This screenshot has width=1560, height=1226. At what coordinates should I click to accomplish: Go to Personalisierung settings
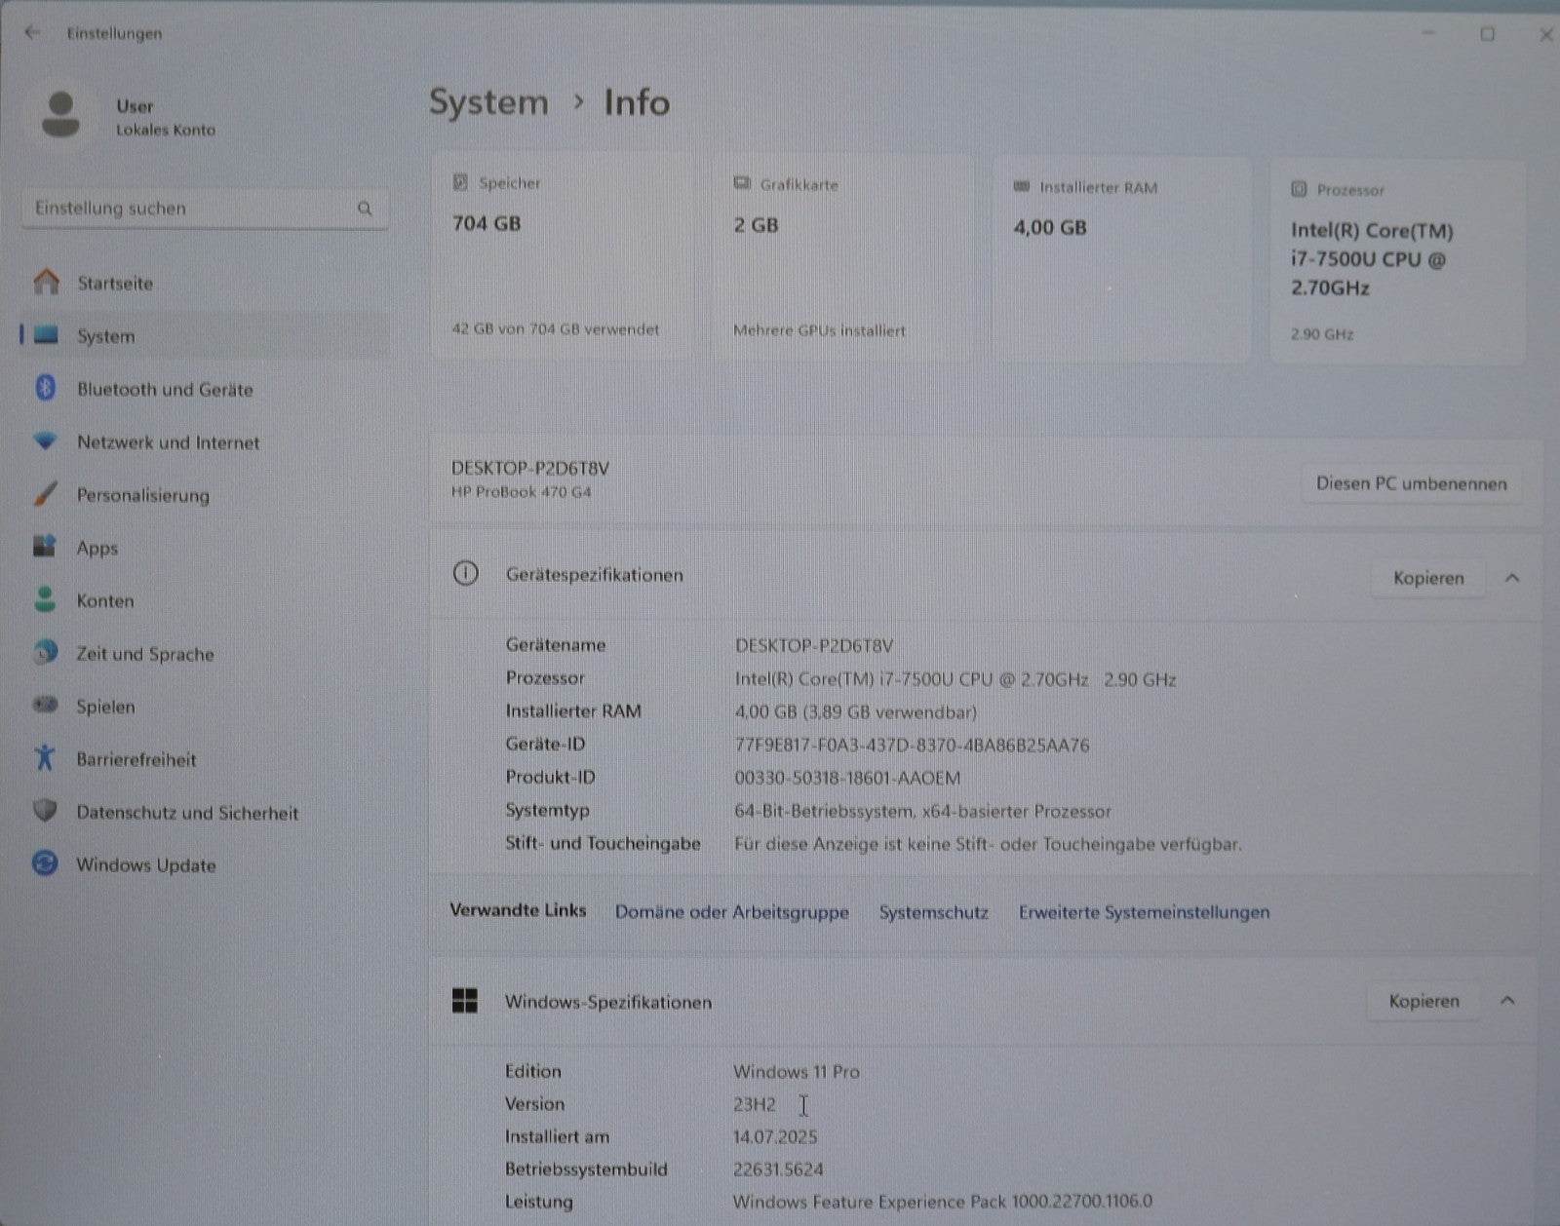(x=205, y=495)
